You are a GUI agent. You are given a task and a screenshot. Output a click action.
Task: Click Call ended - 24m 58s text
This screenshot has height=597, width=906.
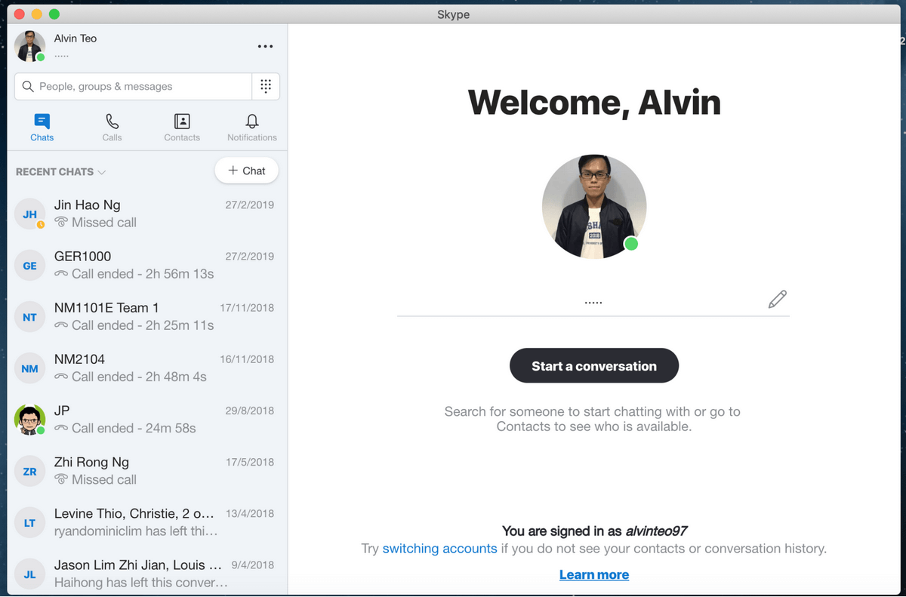pyautogui.click(x=134, y=428)
